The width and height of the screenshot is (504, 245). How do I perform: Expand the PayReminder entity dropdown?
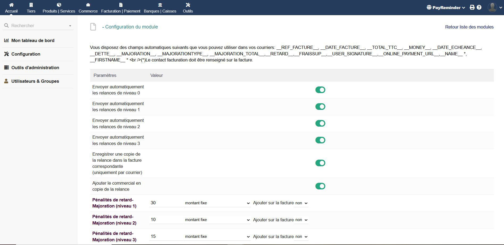tap(446, 7)
